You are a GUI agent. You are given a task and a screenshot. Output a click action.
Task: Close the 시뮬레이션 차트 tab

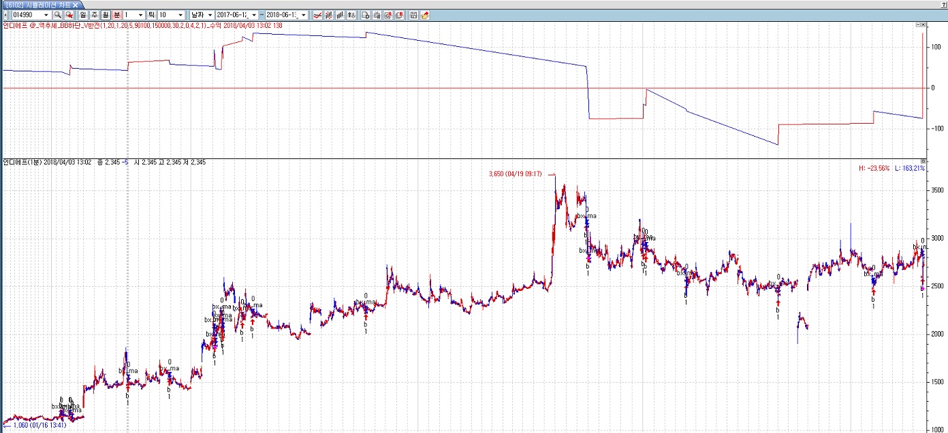pos(76,5)
